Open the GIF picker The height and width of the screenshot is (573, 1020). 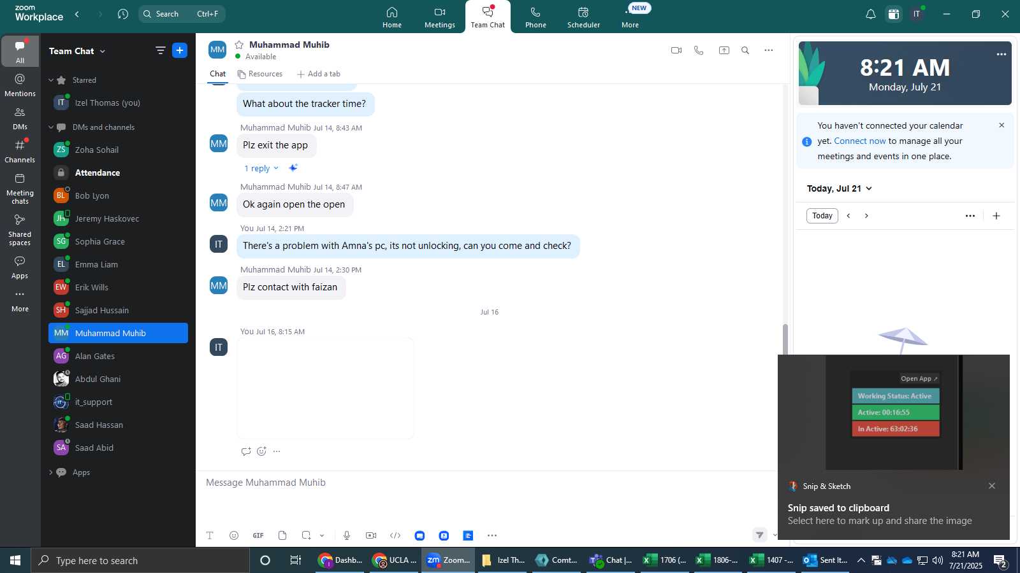[x=258, y=535]
